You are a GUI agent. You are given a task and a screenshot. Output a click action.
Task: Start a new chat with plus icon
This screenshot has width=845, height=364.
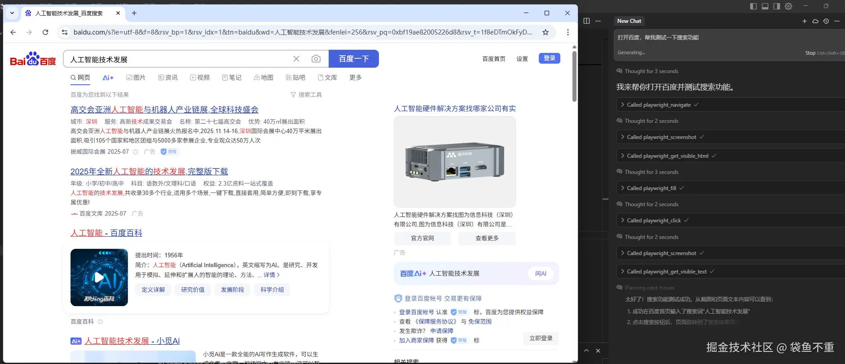(805, 21)
